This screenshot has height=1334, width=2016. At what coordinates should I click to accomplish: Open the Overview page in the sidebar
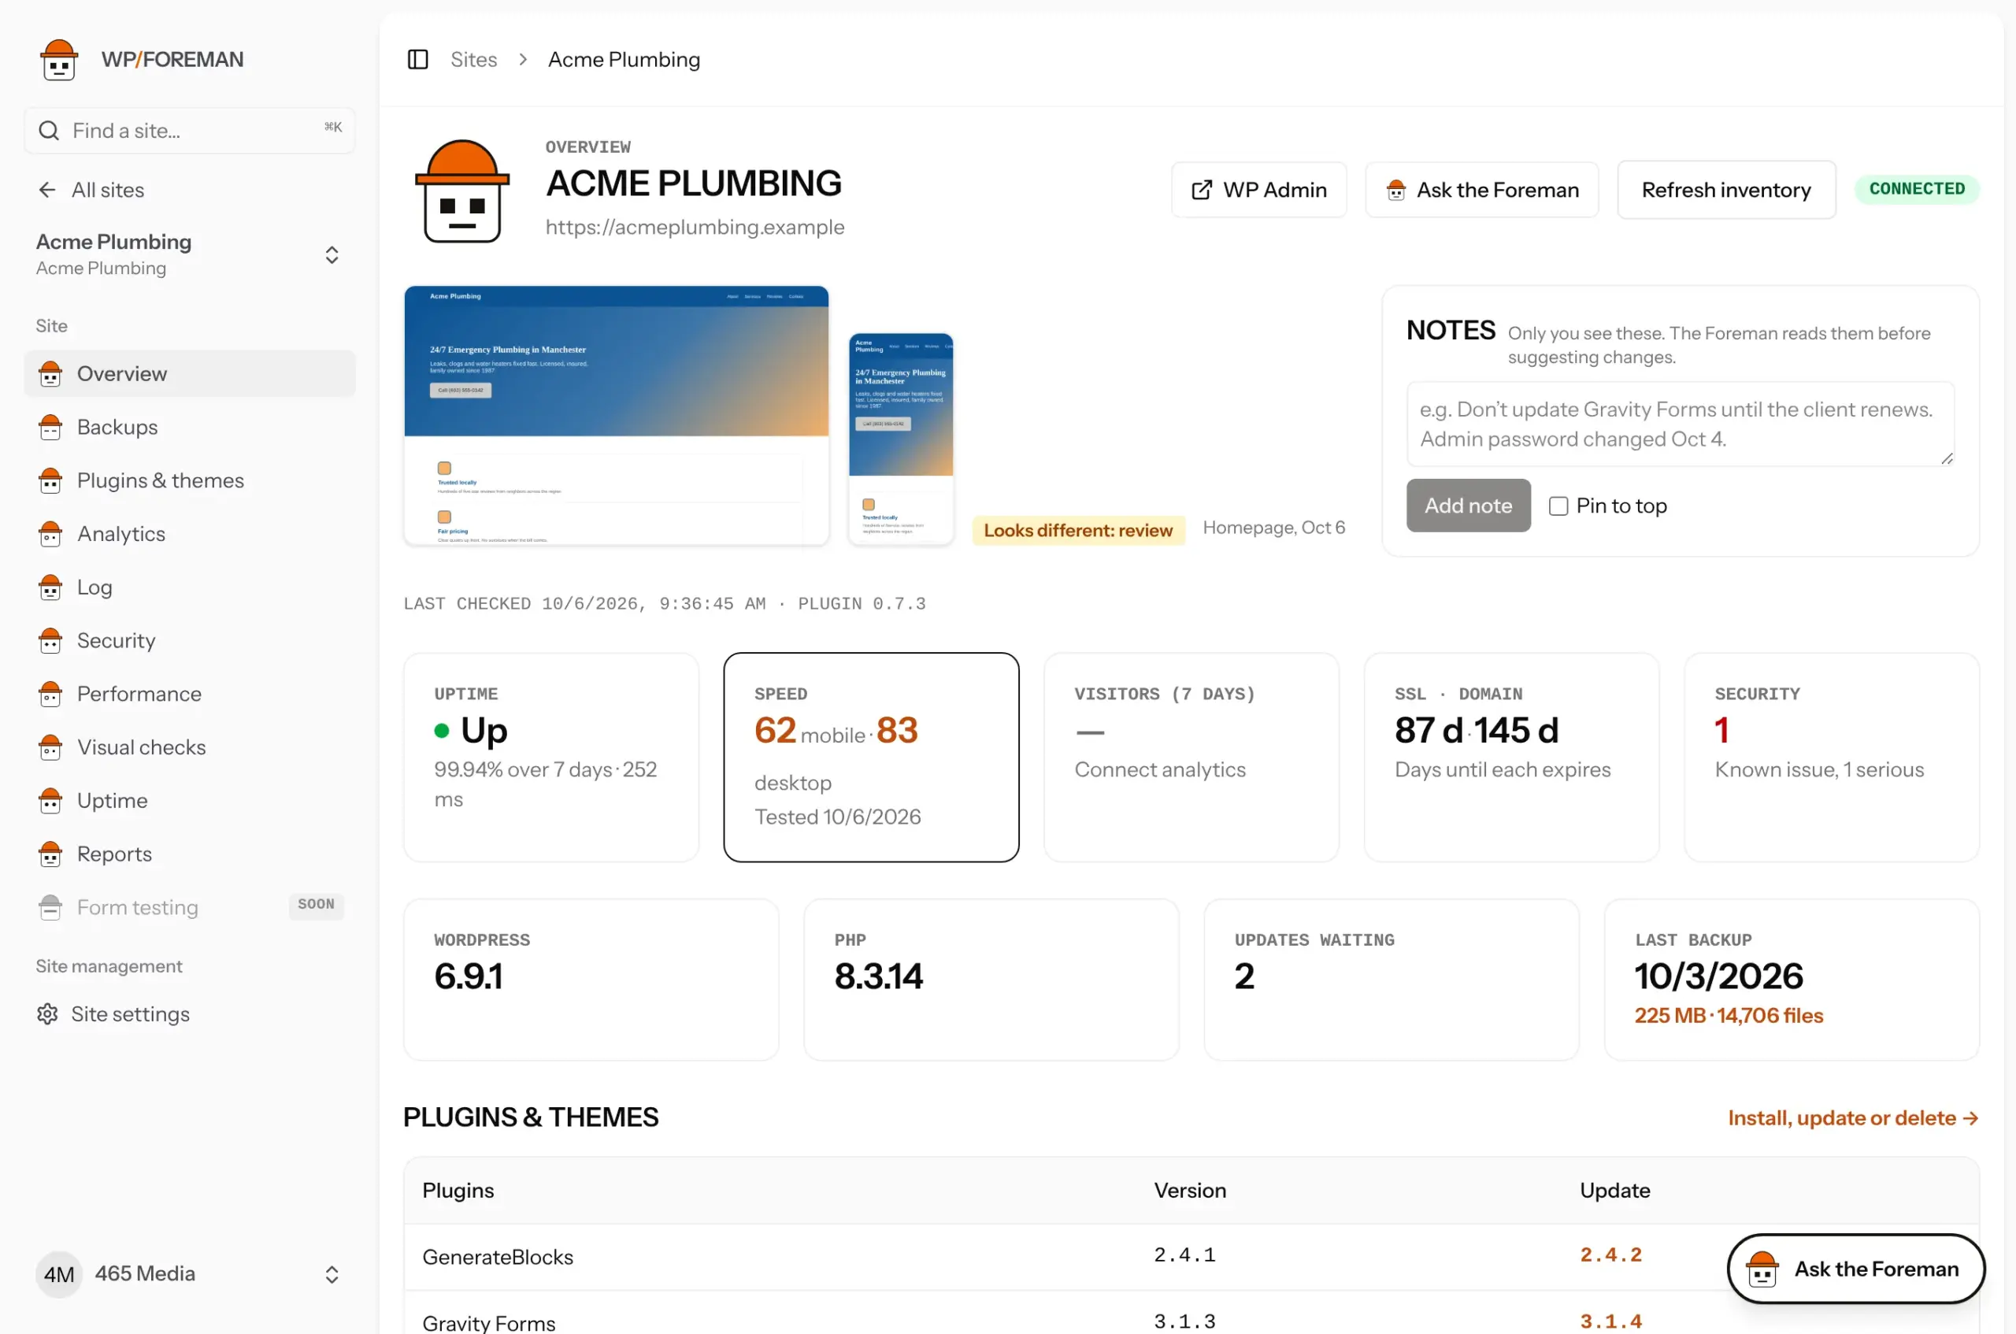190,373
